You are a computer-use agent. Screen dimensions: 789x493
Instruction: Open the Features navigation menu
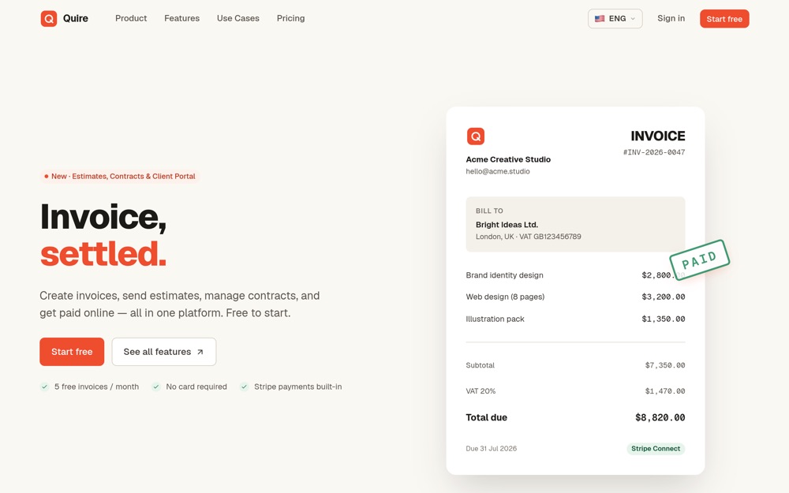(181, 19)
